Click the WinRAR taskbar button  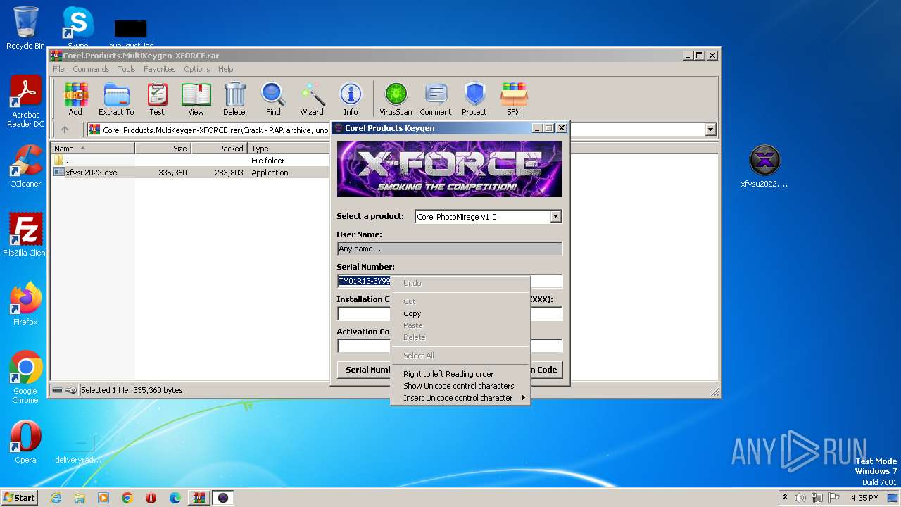[199, 498]
